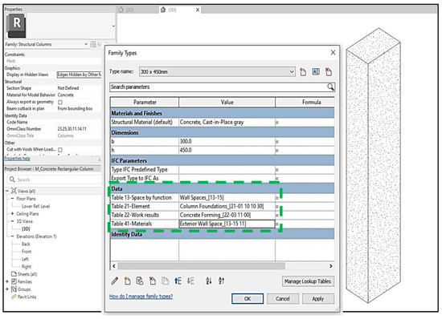The image size is (442, 319).
Task: Sort parameters in ascending order
Action: tap(209, 281)
